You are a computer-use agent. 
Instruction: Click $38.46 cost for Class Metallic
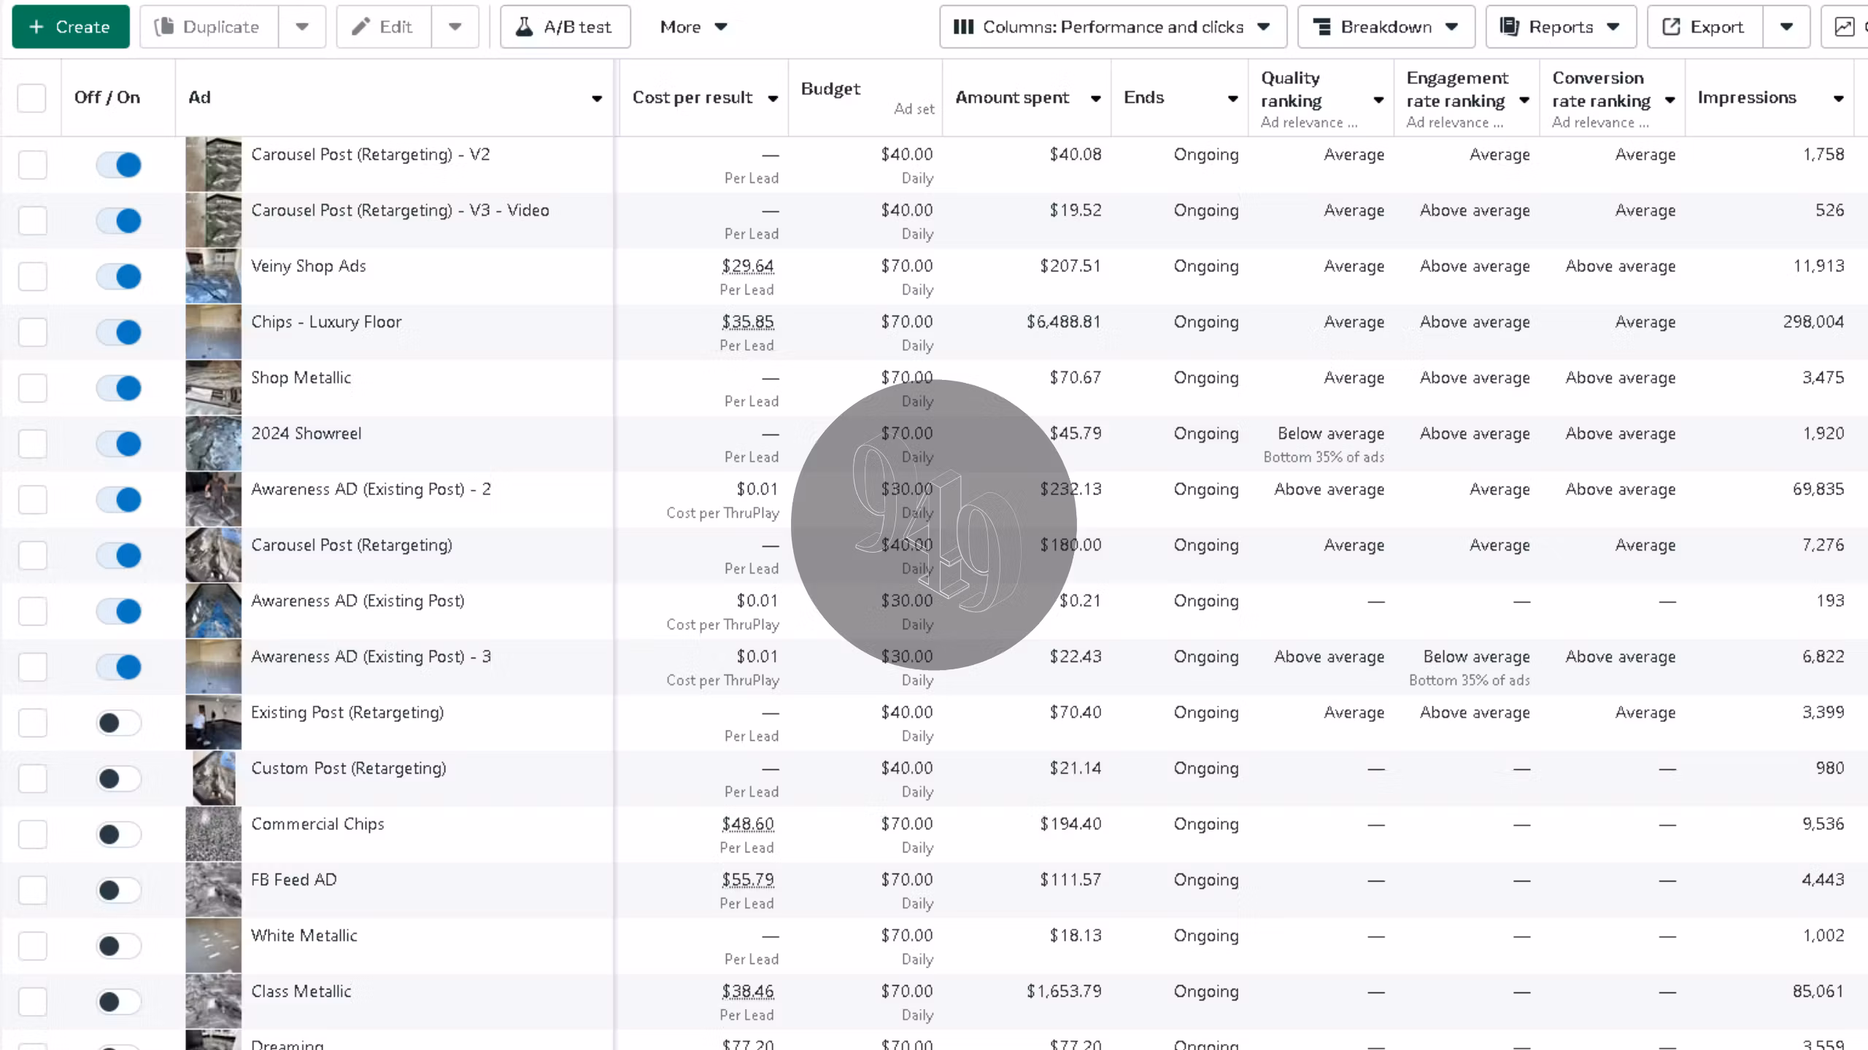click(748, 992)
